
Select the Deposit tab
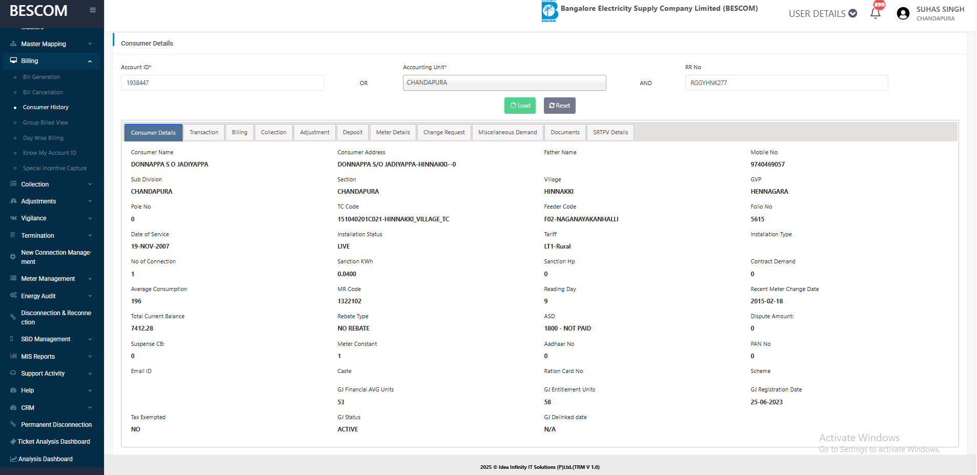coord(353,132)
